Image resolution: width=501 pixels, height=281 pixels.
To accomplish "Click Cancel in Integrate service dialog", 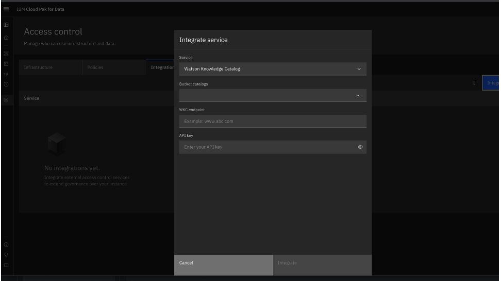I will click(223, 265).
